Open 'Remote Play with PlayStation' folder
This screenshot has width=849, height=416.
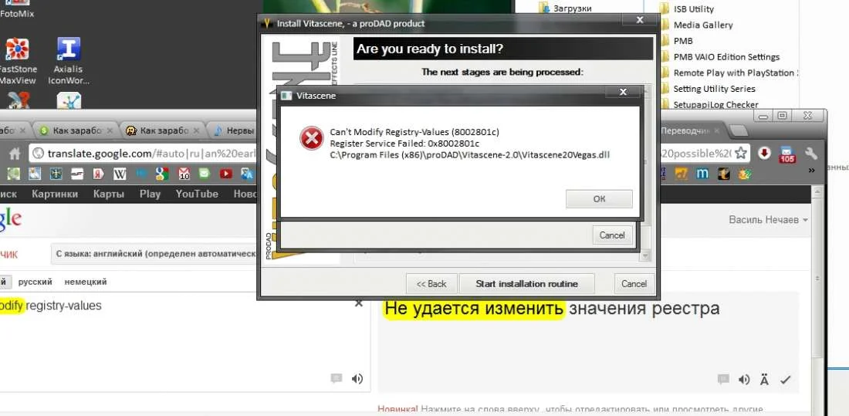click(x=728, y=73)
